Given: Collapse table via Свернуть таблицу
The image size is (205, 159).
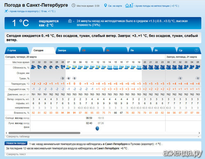Looking at the screenshot, I should coord(18,137).
